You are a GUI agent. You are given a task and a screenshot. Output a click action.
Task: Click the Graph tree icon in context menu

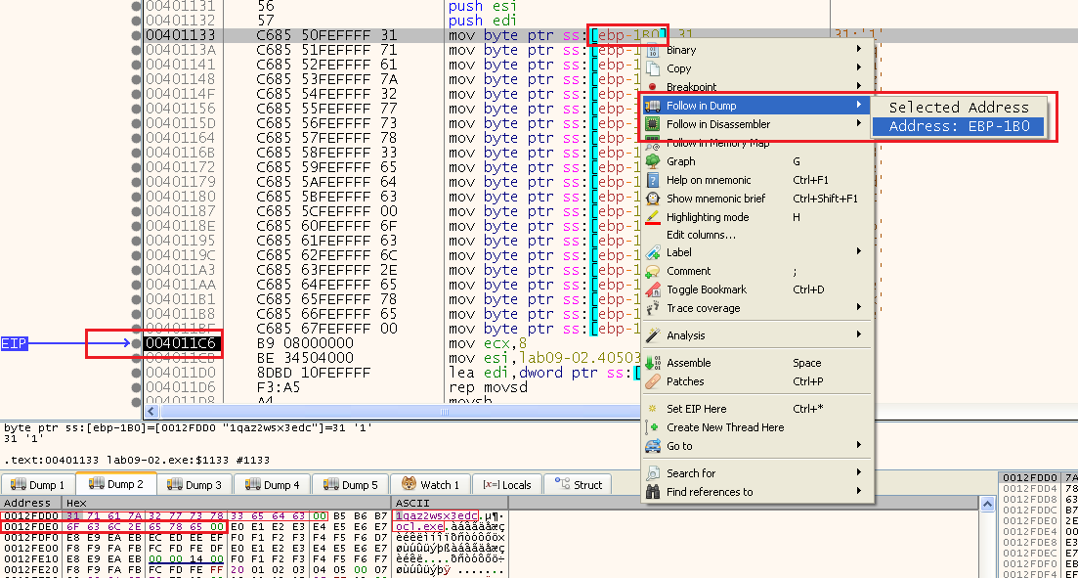[653, 161]
